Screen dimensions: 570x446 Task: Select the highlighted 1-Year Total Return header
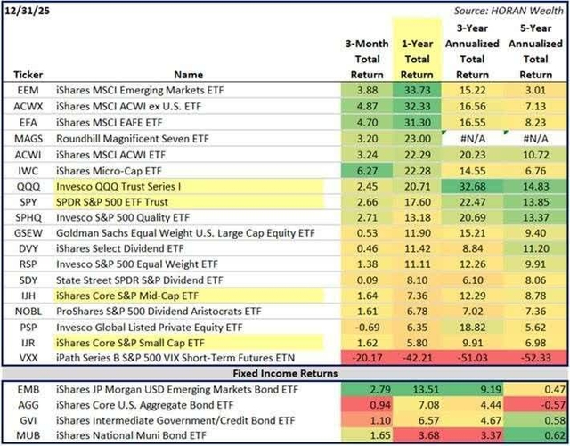pyautogui.click(x=419, y=59)
